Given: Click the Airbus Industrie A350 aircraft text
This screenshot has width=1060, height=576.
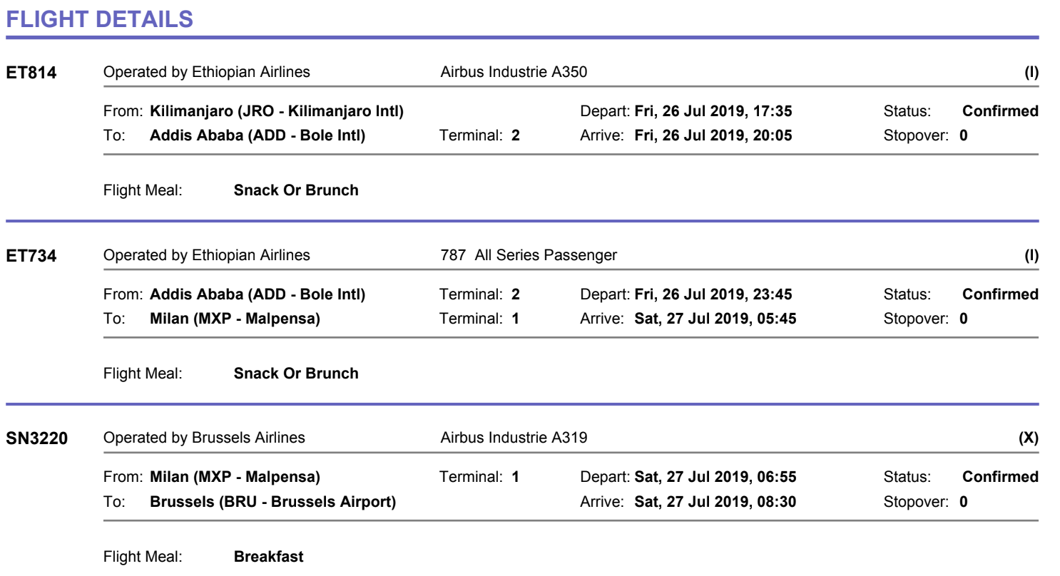Looking at the screenshot, I should (514, 73).
